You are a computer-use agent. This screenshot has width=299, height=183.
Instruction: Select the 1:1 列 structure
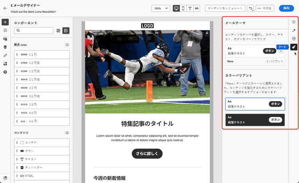42,55
